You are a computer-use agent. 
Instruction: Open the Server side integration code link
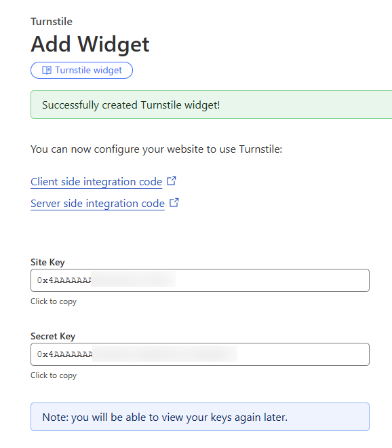(x=98, y=204)
